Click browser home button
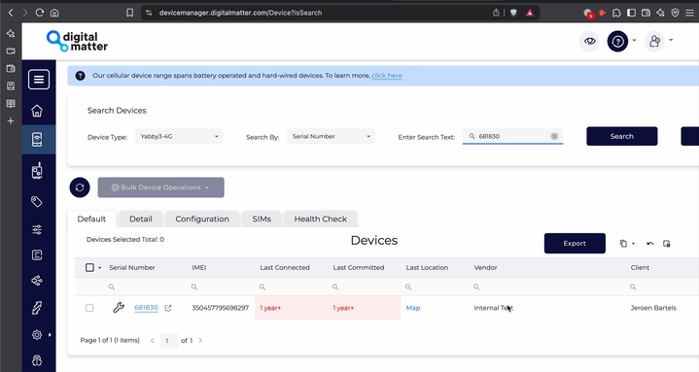The width and height of the screenshot is (699, 372). click(54, 13)
